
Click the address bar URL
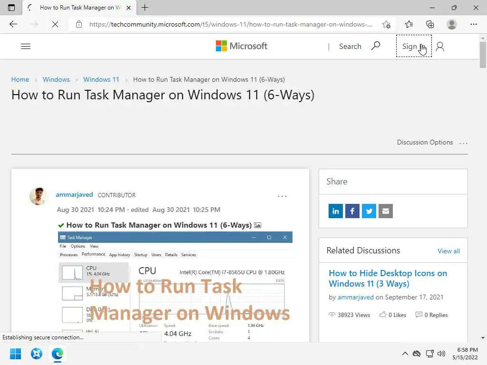coord(231,24)
